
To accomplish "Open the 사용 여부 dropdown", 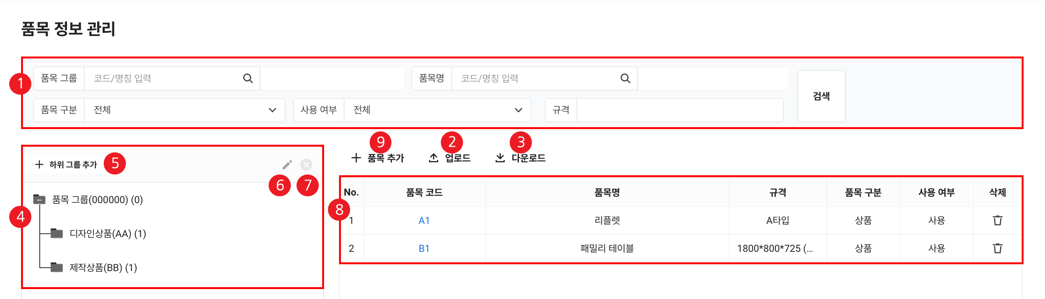I will pos(437,110).
